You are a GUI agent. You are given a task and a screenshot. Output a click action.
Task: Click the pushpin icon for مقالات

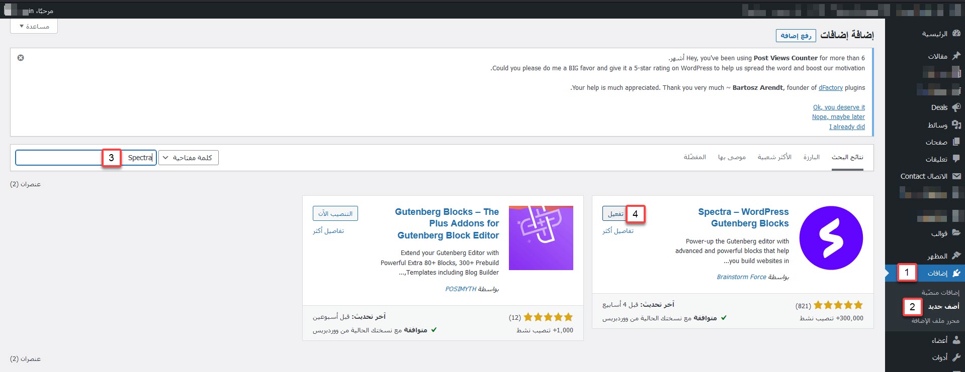point(956,56)
